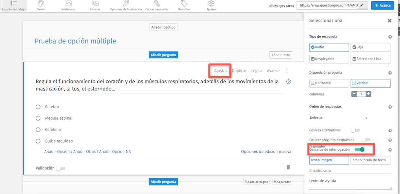Screen dimensions: 400x194
Task: Open the three-dot more options menu
Action: (x=287, y=71)
